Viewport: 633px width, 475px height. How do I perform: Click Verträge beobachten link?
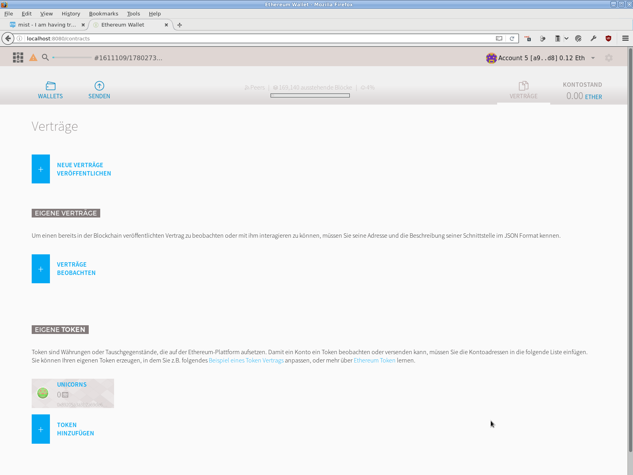click(x=76, y=269)
